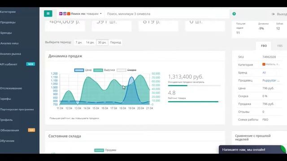Open the search type dropdown 'товарам'

click(x=94, y=14)
